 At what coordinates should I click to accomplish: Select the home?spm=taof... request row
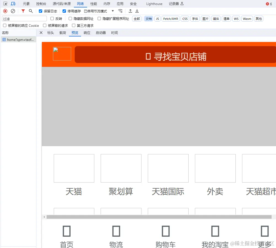coord(18,40)
